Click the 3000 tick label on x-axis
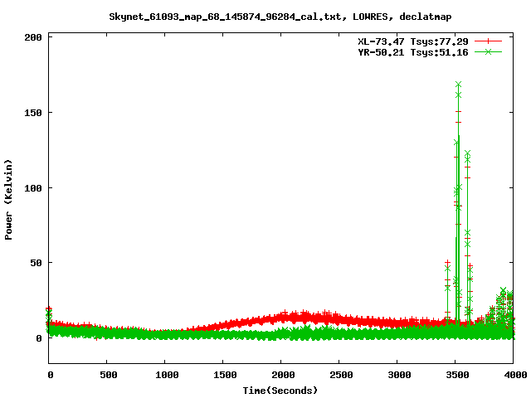 [x=397, y=376]
